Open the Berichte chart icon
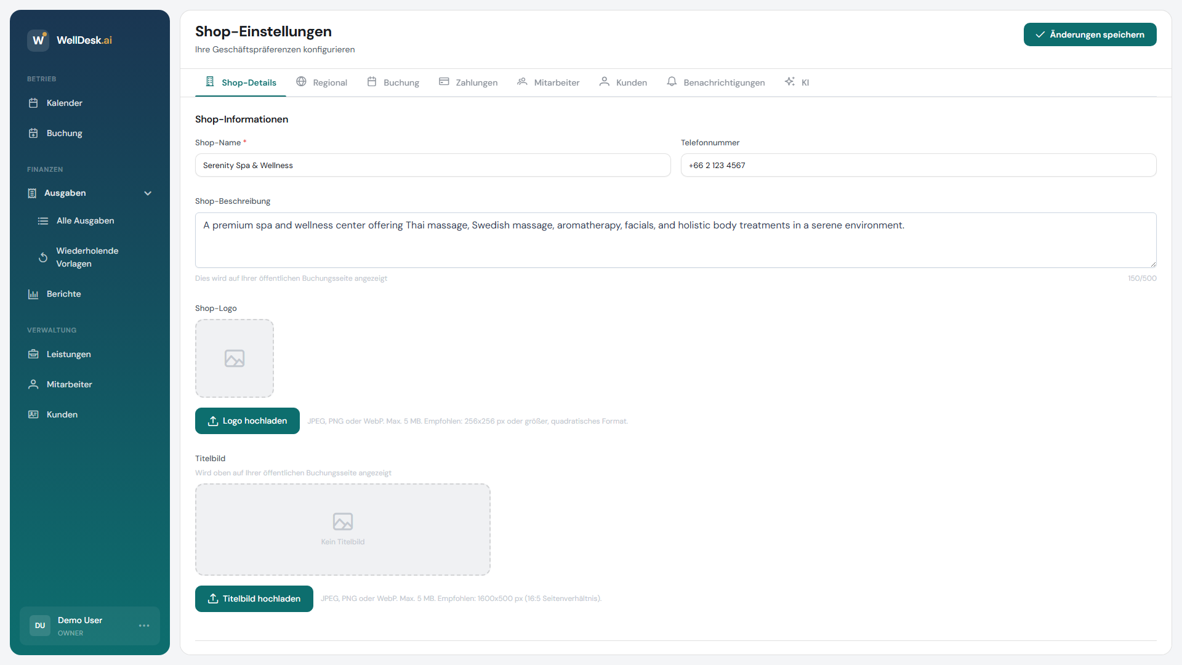Screen dimensions: 1182x665 33,294
